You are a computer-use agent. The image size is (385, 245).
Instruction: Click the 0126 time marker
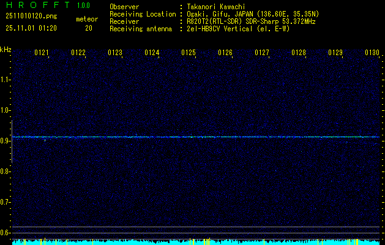225,53
